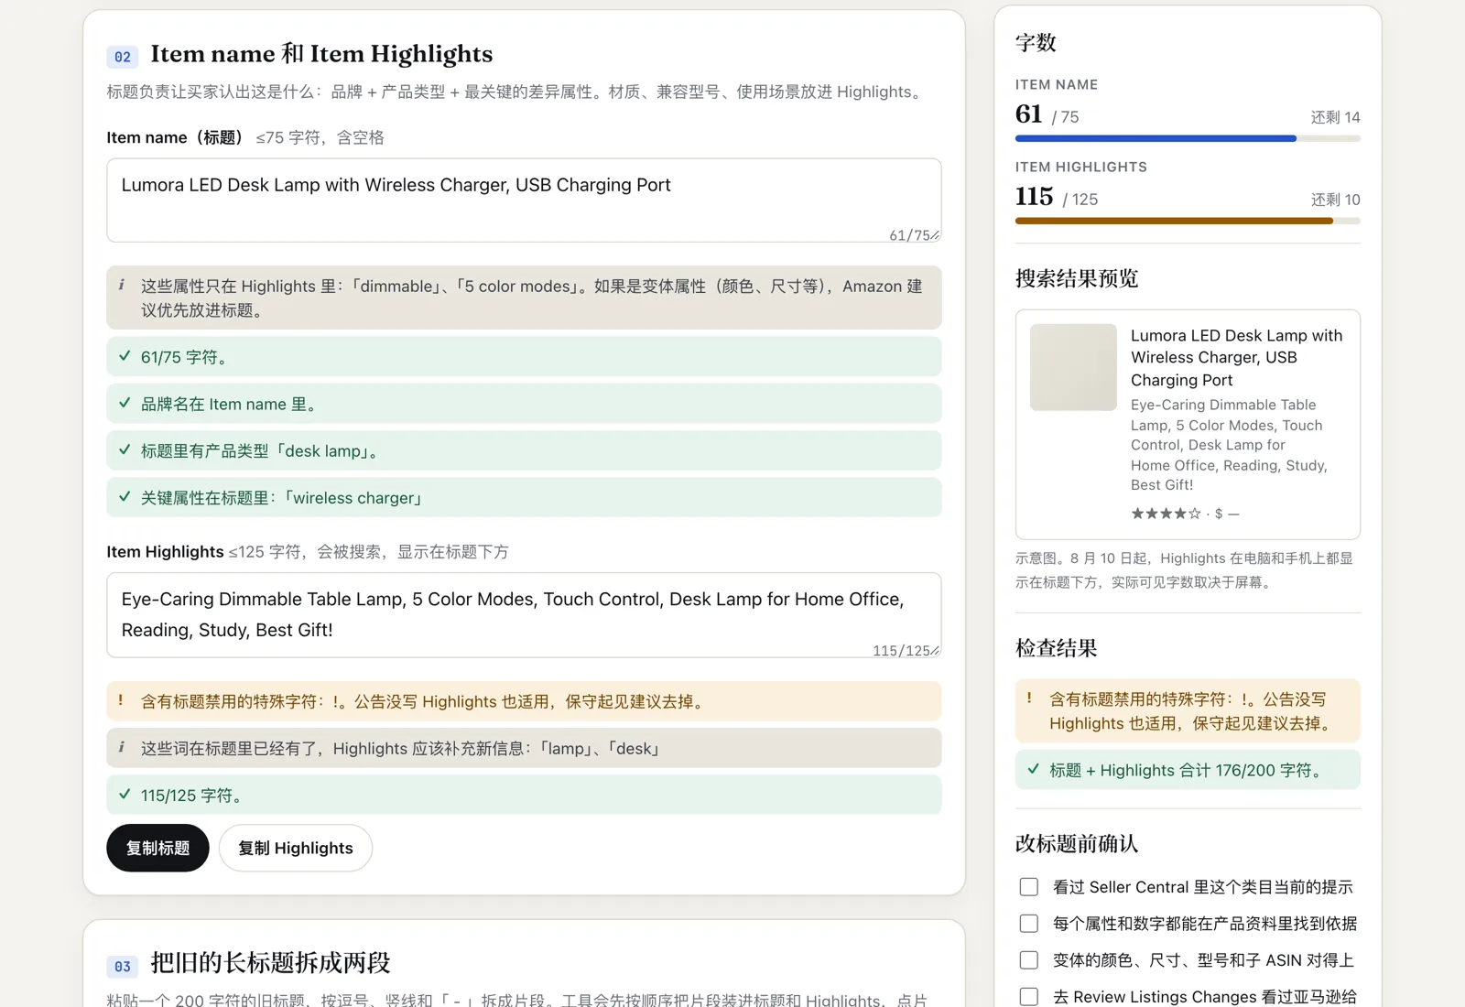Click the Item Highlights textarea
Screen dimensions: 1465x1007
[524, 615]
